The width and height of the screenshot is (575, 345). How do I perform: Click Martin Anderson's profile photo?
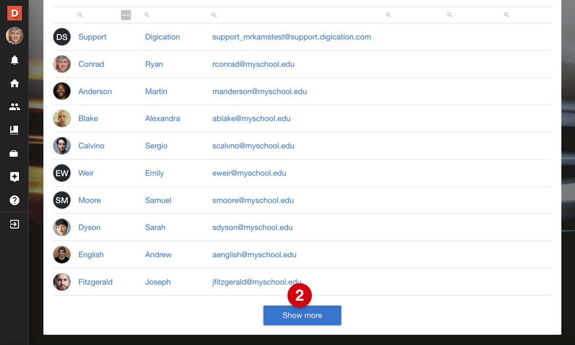click(x=62, y=91)
